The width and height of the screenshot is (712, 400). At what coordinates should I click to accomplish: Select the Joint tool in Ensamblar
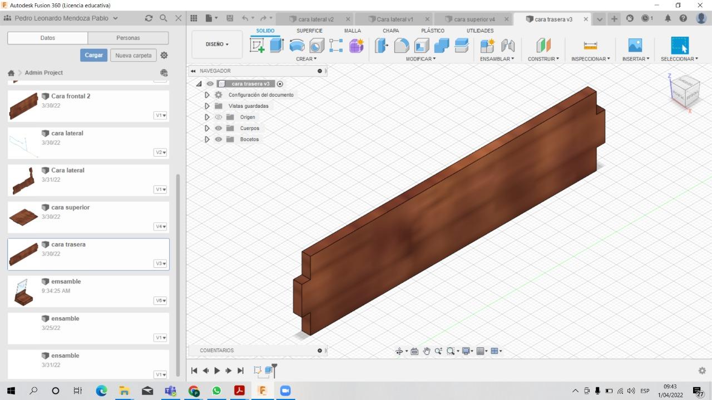(508, 46)
